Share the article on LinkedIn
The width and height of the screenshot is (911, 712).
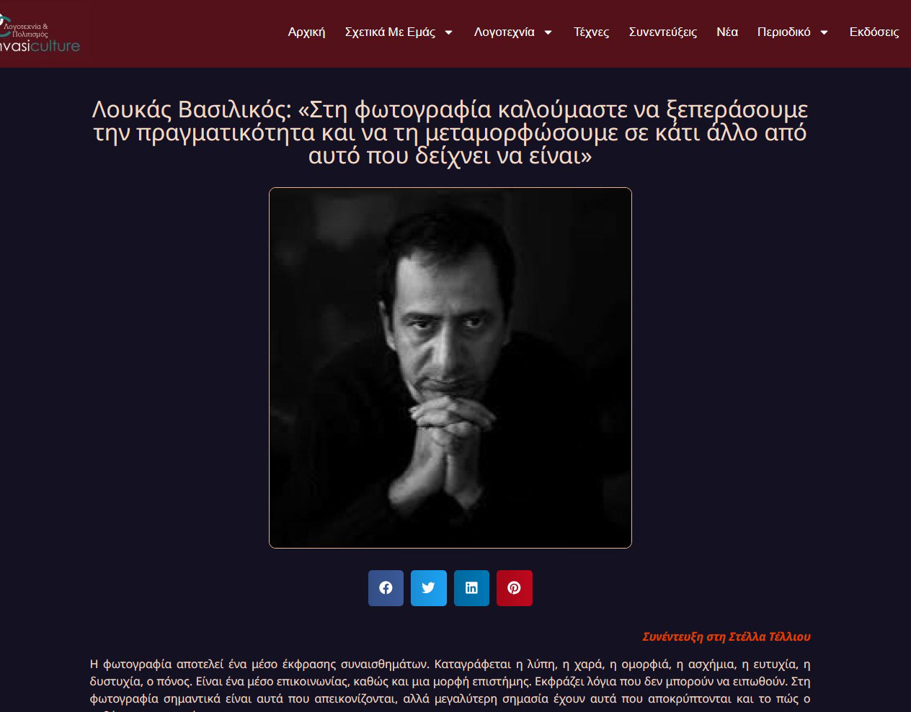(x=471, y=588)
